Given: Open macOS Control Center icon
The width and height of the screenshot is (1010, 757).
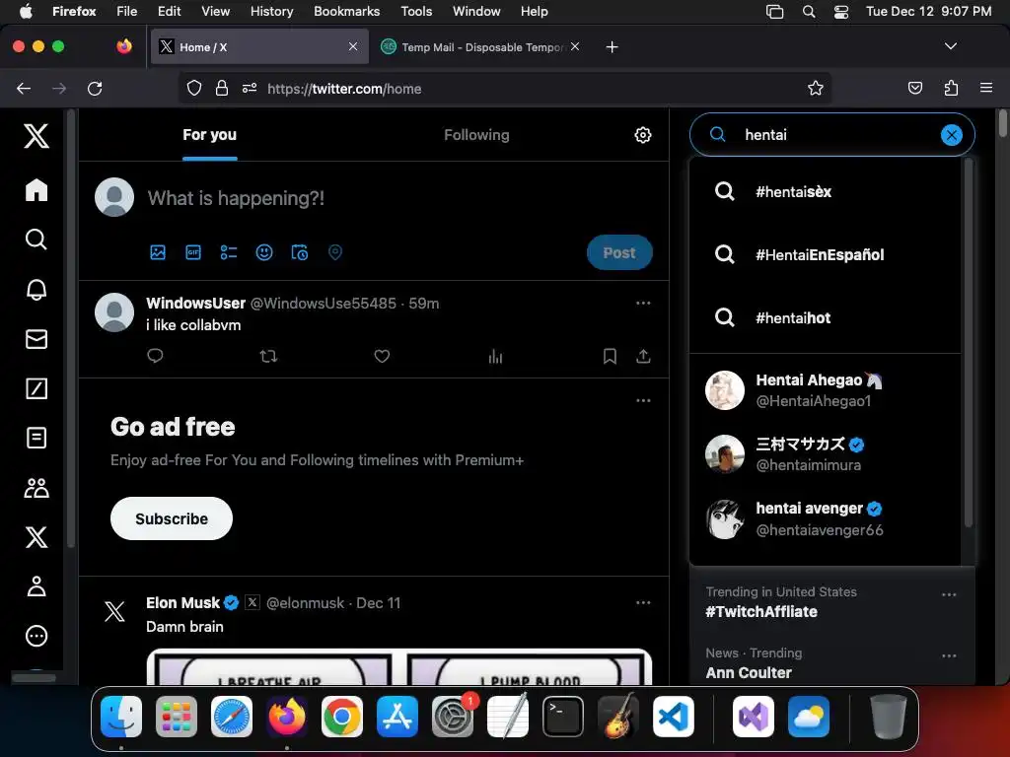Looking at the screenshot, I should 840,12.
